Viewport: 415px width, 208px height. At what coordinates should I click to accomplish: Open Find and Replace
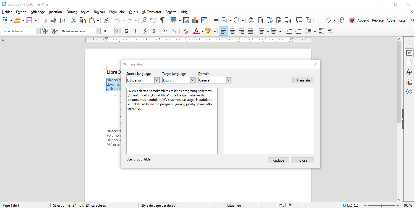pos(145,20)
